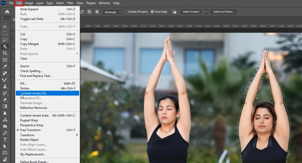Select the Clone Stamp tool
The image size is (302, 163).
[5, 86]
